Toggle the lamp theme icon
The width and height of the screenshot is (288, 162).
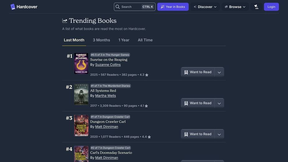[x=257, y=7]
